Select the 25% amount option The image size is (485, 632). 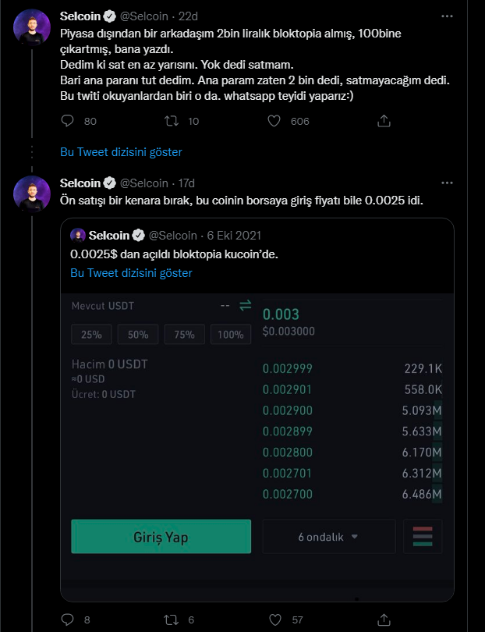point(91,335)
